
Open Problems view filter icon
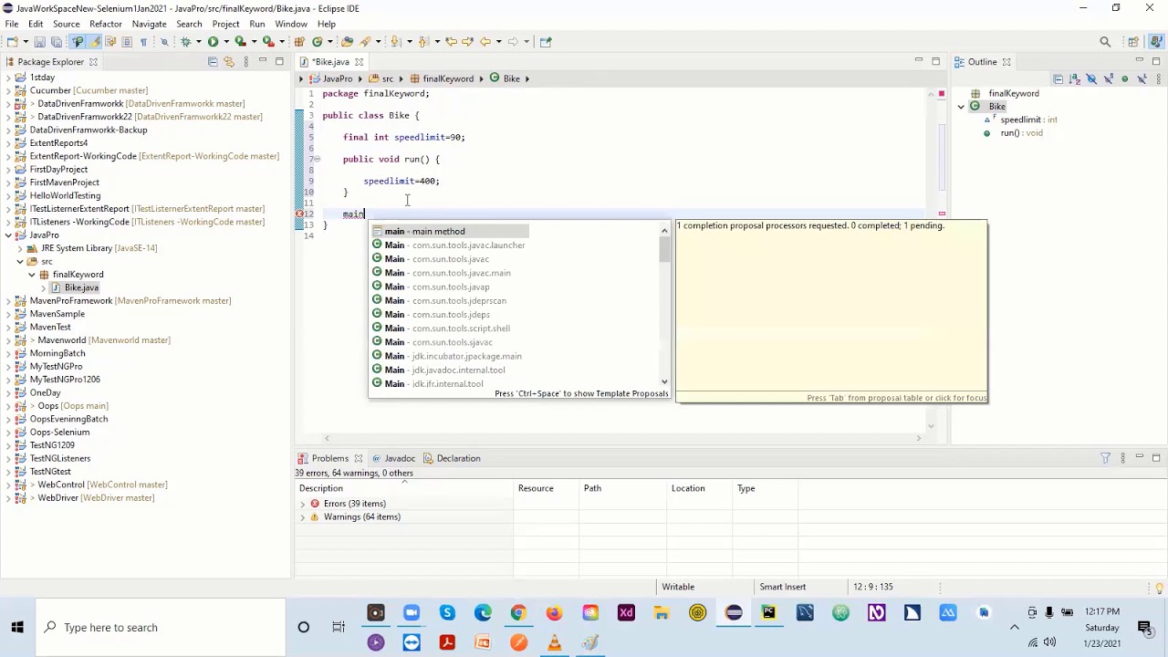click(1105, 458)
